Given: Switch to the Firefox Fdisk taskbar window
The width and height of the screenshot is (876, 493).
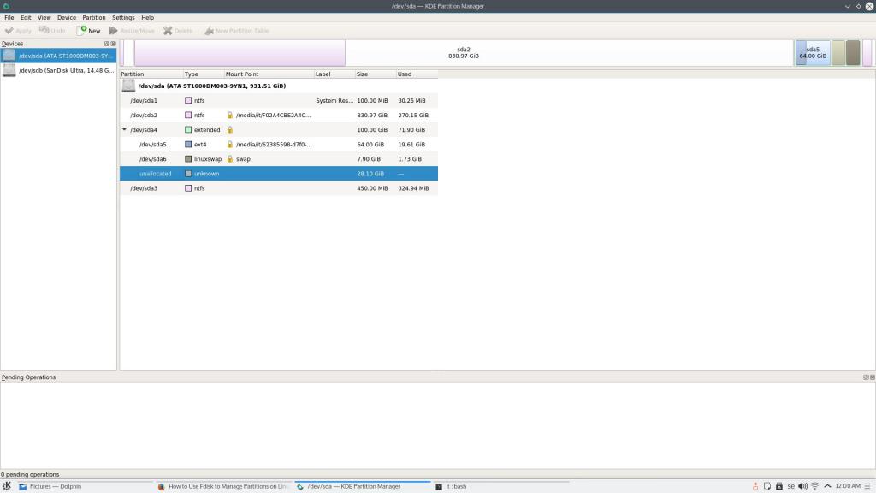Looking at the screenshot, I should pyautogui.click(x=224, y=486).
